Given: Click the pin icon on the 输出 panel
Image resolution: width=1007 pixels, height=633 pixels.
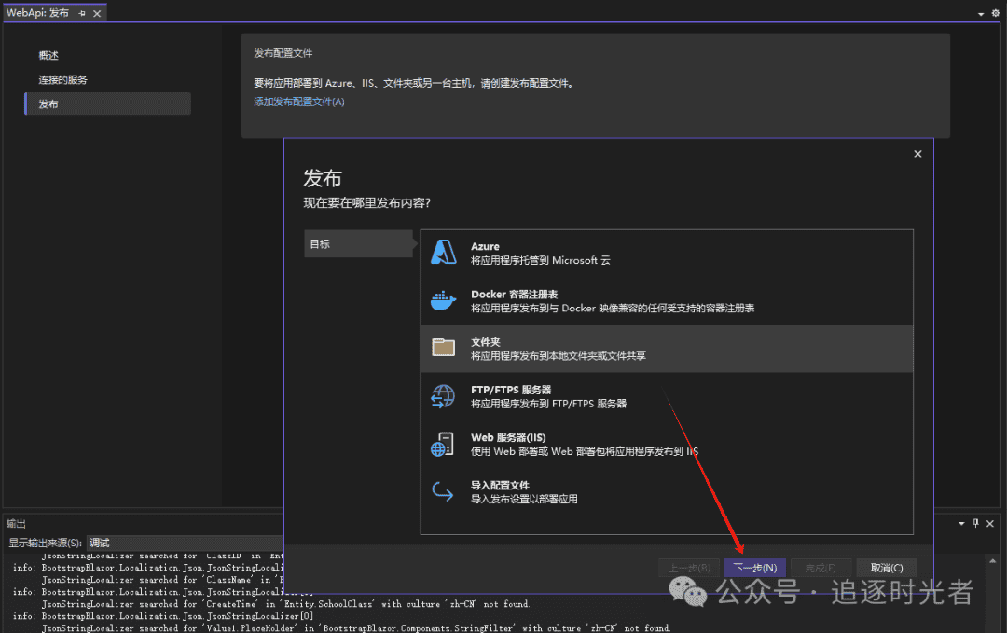Looking at the screenshot, I should [973, 523].
